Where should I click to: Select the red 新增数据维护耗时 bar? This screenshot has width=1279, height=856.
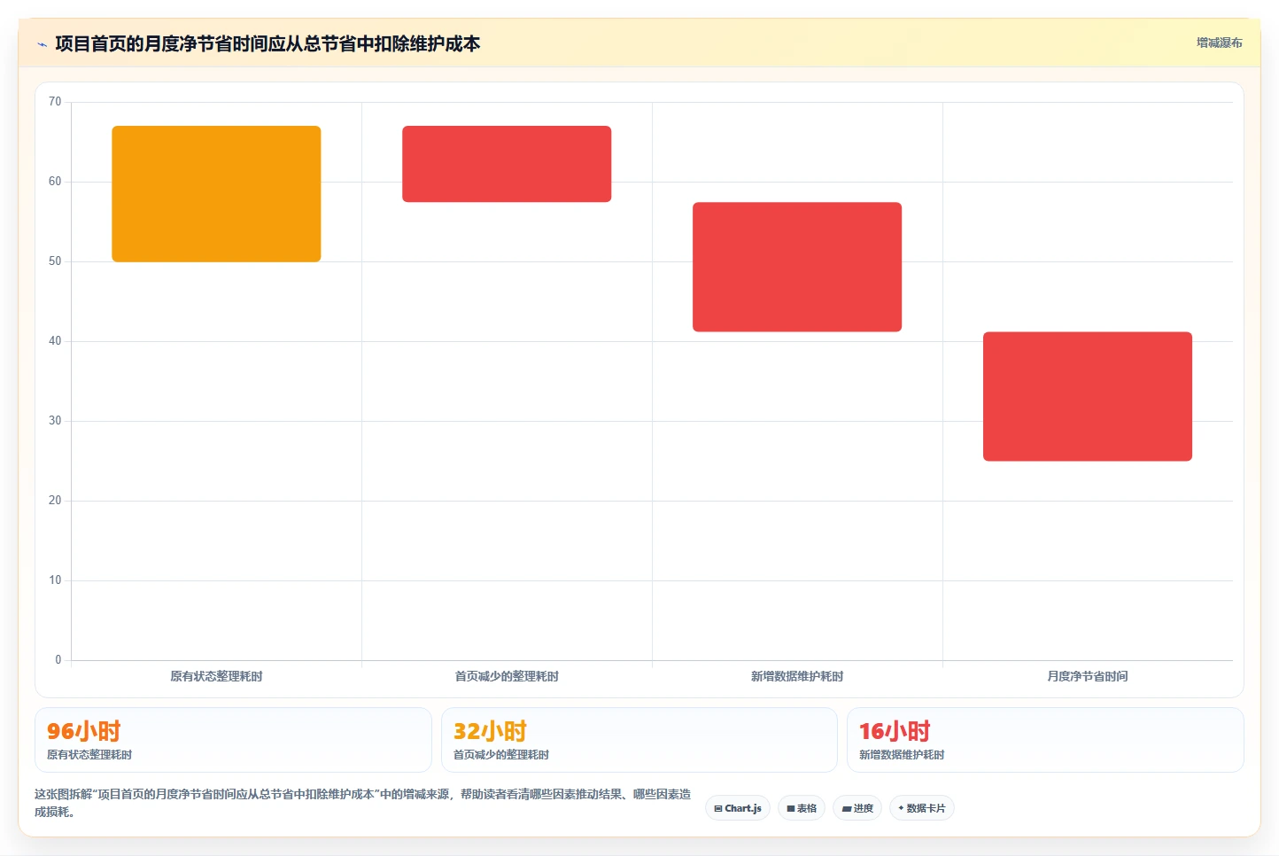click(797, 267)
